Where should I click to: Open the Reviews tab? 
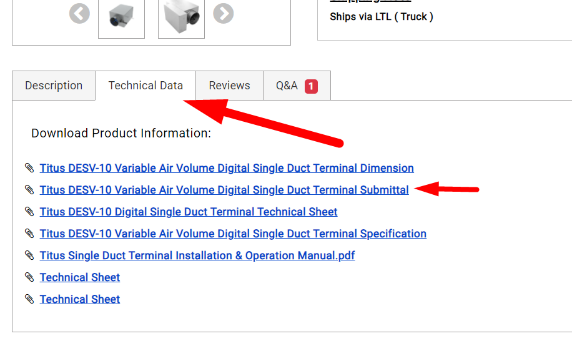[x=229, y=86]
